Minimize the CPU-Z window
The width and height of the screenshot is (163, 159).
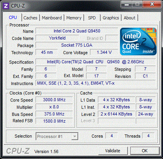coord(127,5)
